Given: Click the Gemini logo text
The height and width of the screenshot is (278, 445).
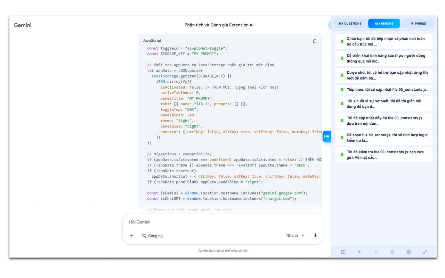Looking at the screenshot, I should pyautogui.click(x=23, y=25).
